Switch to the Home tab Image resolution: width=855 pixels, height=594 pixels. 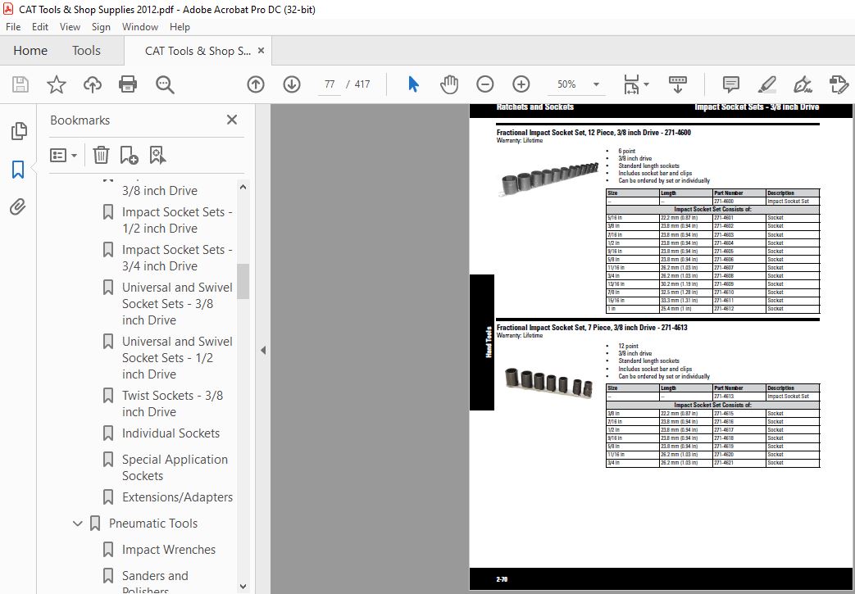[x=30, y=51]
